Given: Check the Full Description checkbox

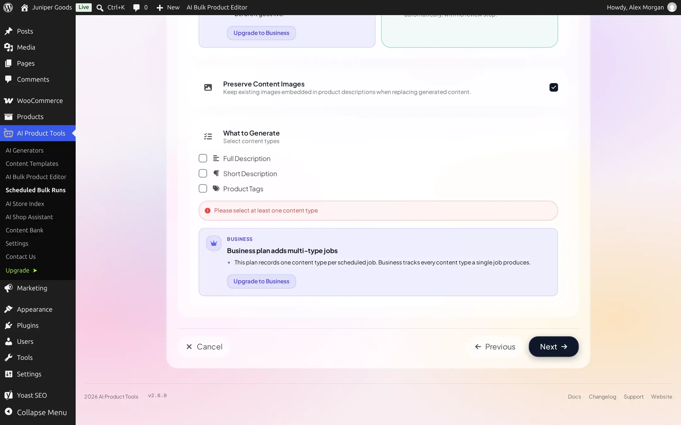Looking at the screenshot, I should [x=203, y=158].
